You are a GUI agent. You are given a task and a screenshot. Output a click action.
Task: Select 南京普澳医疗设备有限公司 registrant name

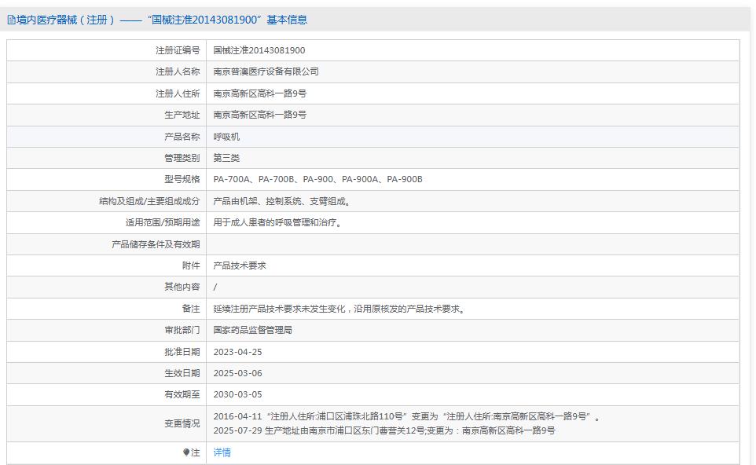[266, 71]
